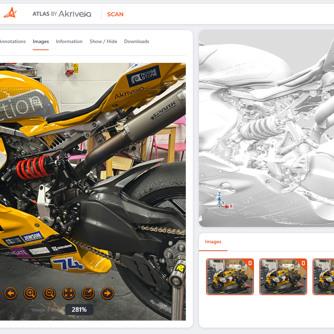This screenshot has width=334, height=334.
Task: Open the SCAN header link
Action: pos(115,14)
